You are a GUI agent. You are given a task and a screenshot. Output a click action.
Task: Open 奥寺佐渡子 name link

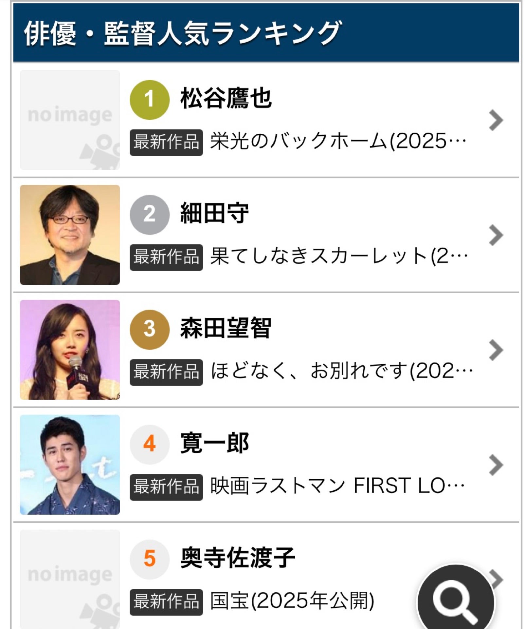(238, 558)
